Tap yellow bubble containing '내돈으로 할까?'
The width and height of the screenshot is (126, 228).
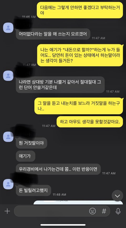[80, 55]
